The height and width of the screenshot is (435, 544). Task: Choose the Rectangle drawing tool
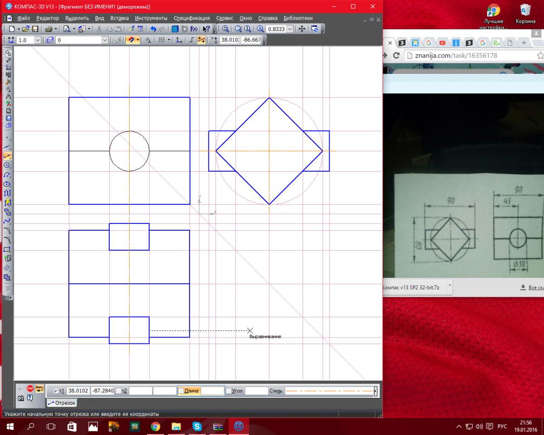click(7, 249)
